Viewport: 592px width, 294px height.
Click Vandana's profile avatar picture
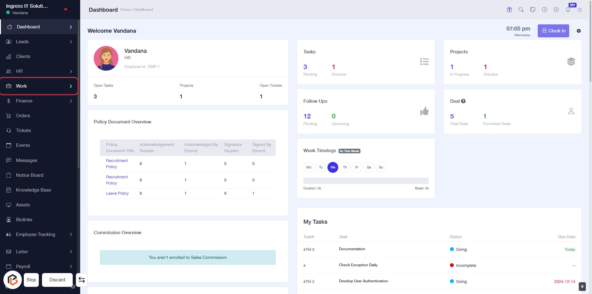pos(106,58)
